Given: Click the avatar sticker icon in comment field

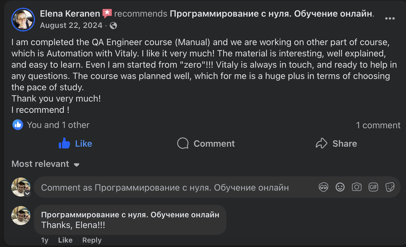Looking at the screenshot, I should point(323,187).
